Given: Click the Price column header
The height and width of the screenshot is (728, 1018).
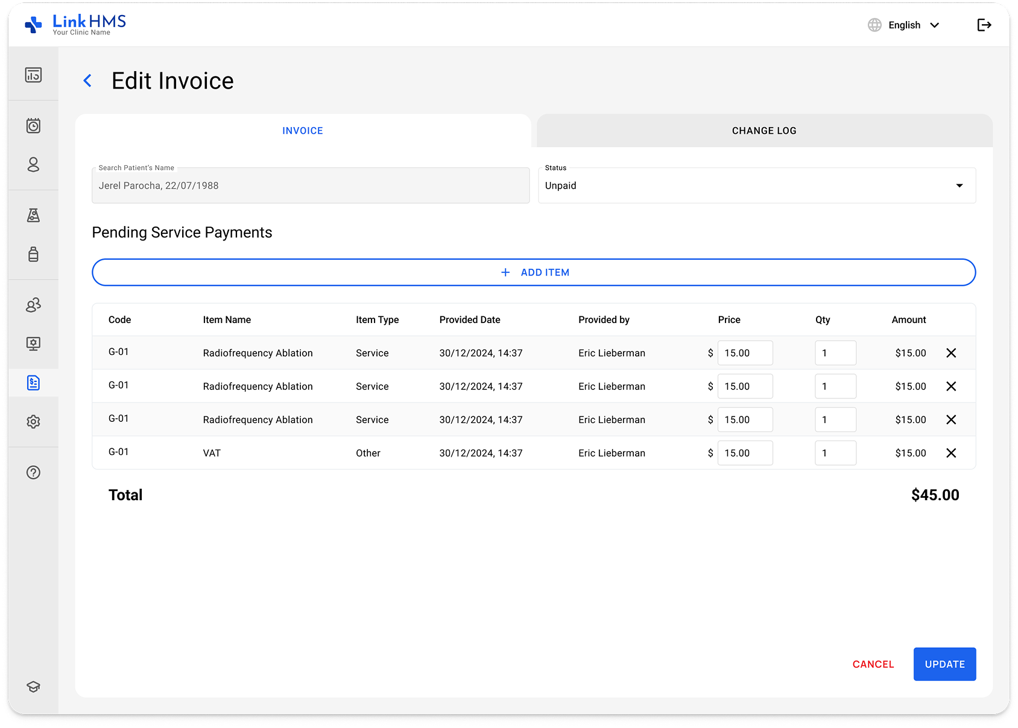Looking at the screenshot, I should 729,320.
